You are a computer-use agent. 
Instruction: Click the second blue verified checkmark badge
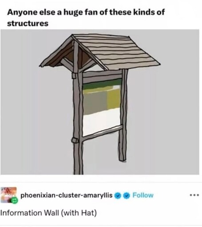tap(126, 196)
